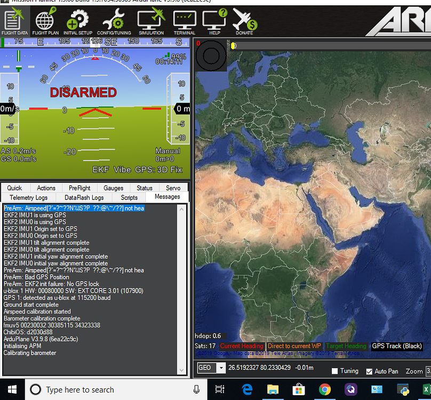The image size is (431, 400).
Task: Click the Donate airplane icon
Action: click(x=245, y=22)
